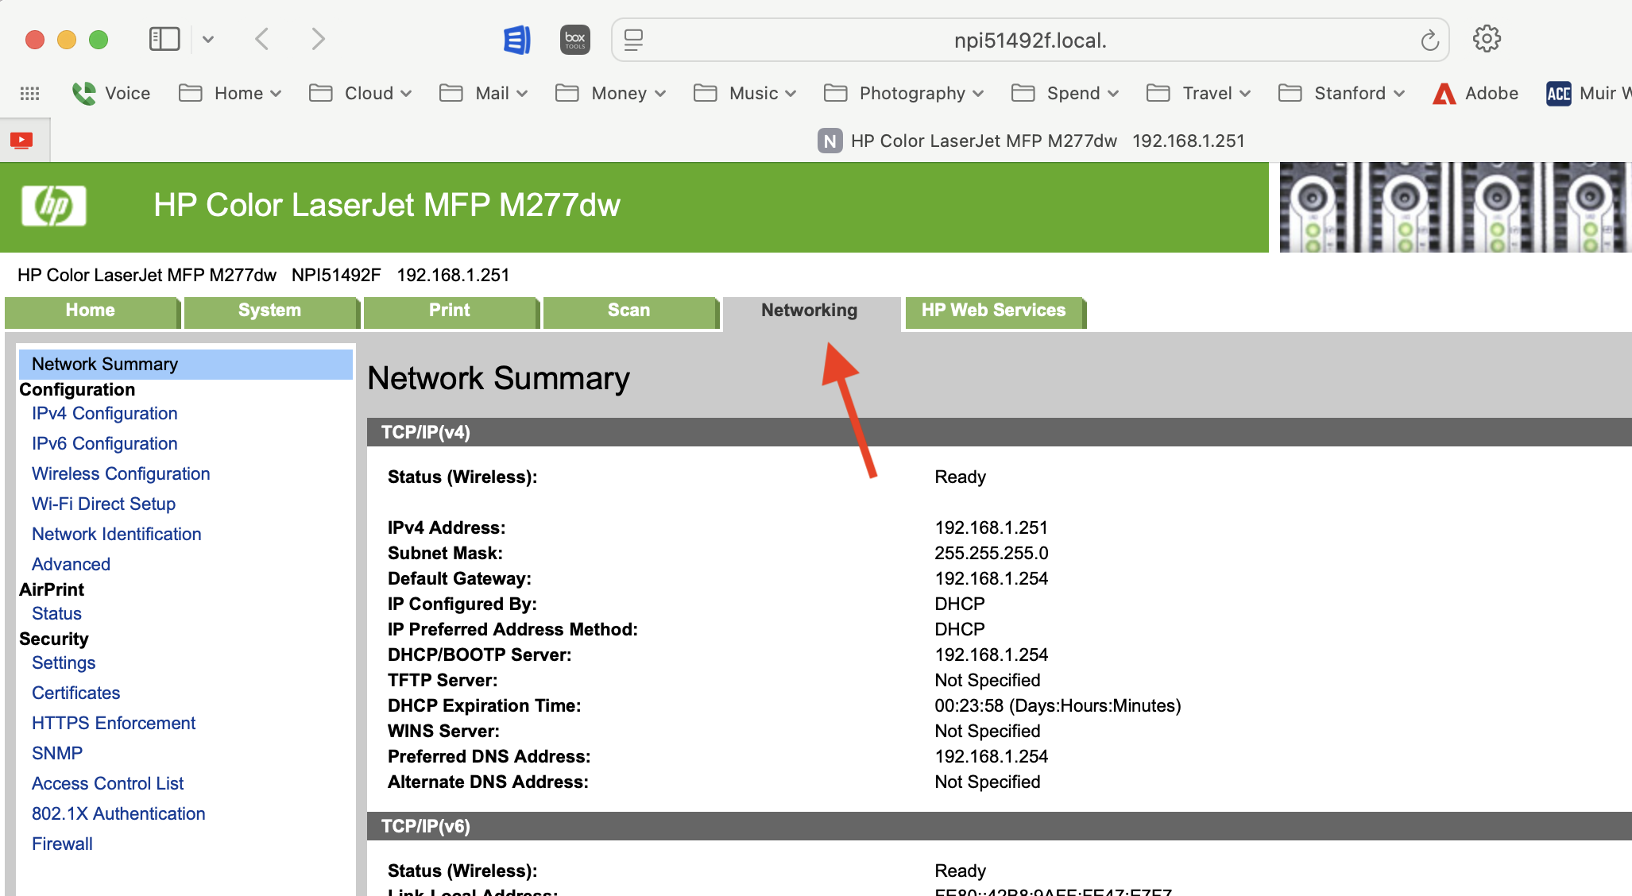Open the HP Web Services tab
Viewport: 1632px width, 896px height.
coord(992,311)
